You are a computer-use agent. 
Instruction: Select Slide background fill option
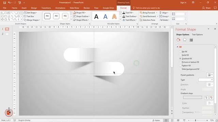(x=189, y=69)
